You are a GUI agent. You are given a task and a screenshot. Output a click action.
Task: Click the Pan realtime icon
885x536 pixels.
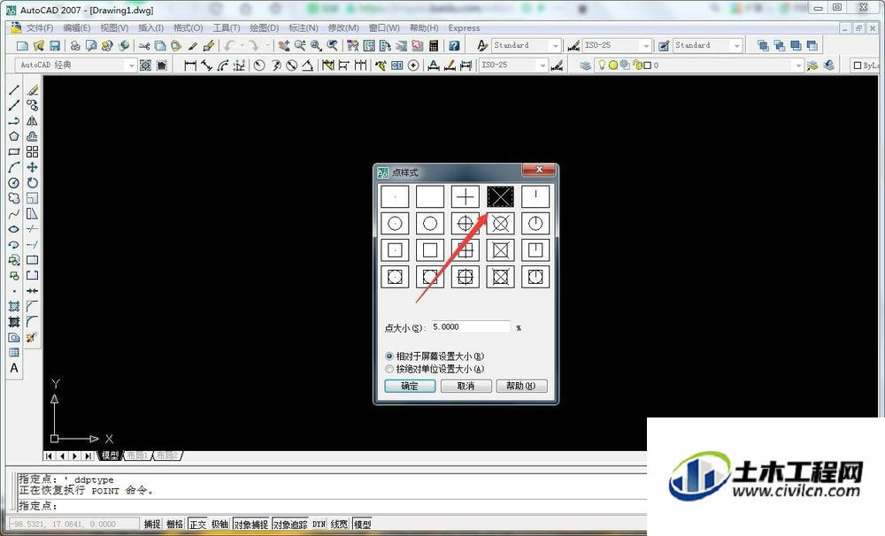283,46
